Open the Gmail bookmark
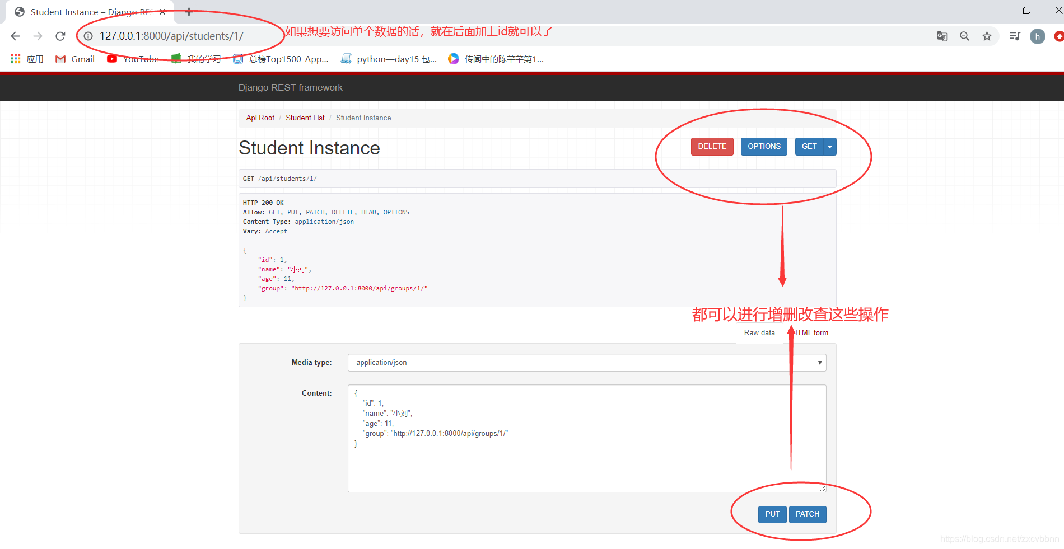 (75, 59)
